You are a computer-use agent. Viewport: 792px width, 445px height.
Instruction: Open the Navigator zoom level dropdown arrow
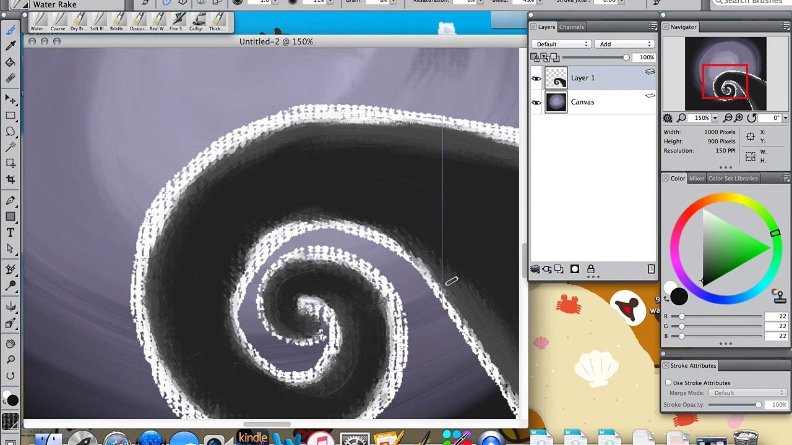click(x=715, y=118)
